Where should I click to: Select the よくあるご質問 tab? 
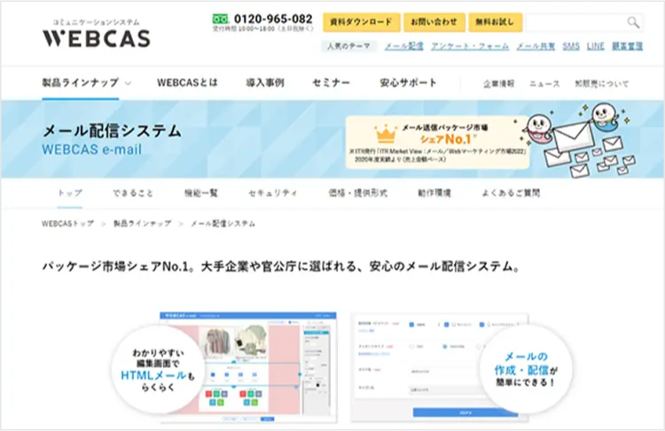tap(511, 193)
